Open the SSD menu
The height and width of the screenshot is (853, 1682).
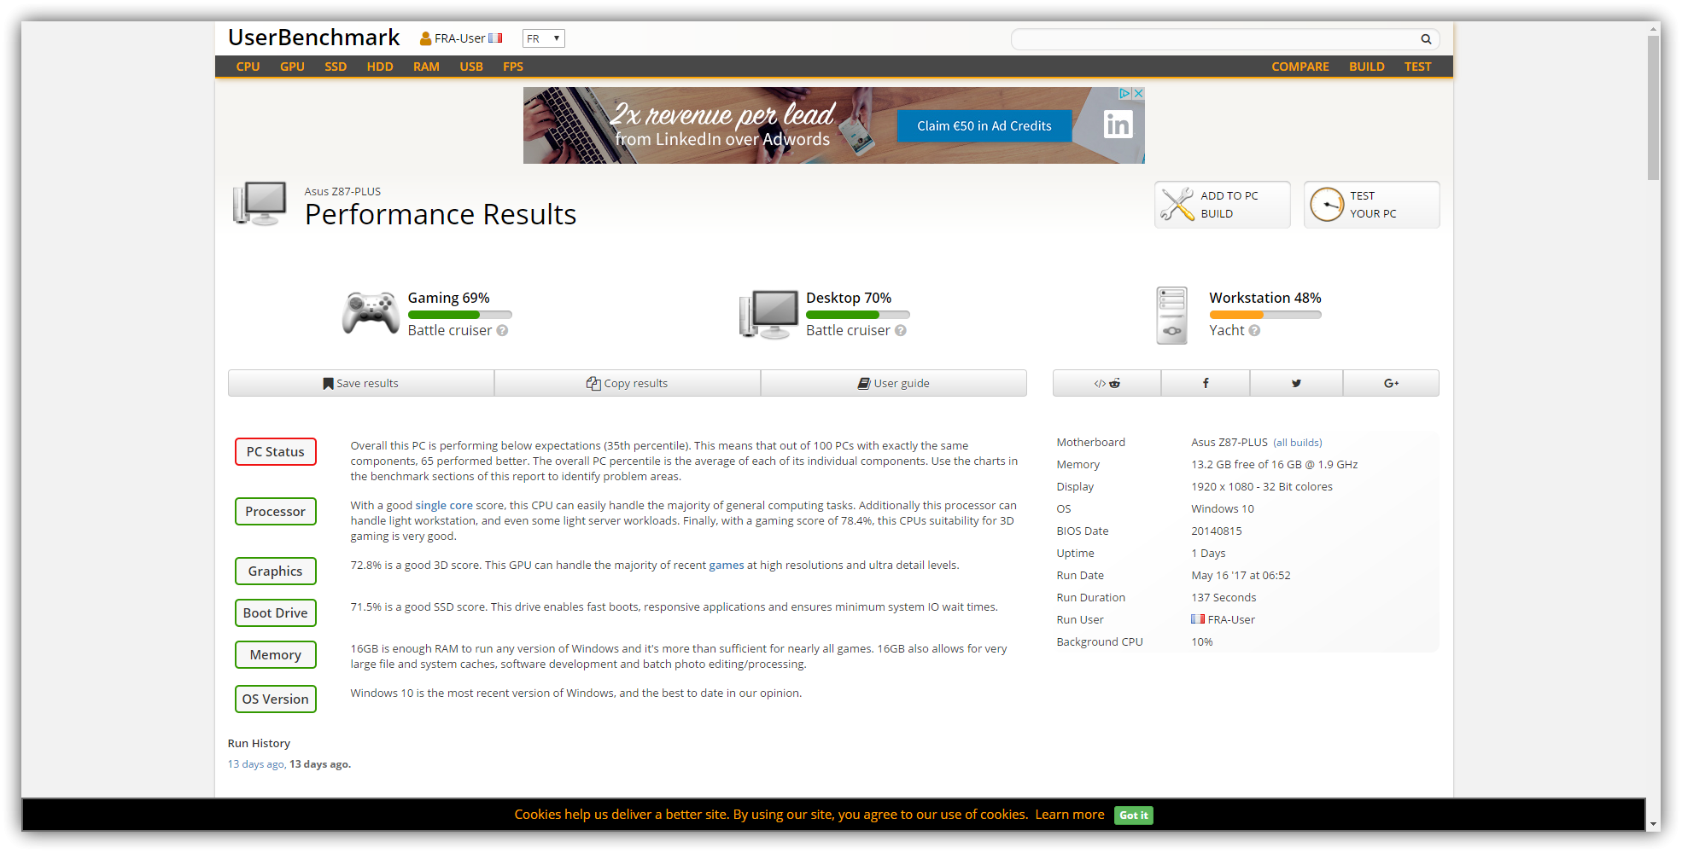click(x=336, y=67)
